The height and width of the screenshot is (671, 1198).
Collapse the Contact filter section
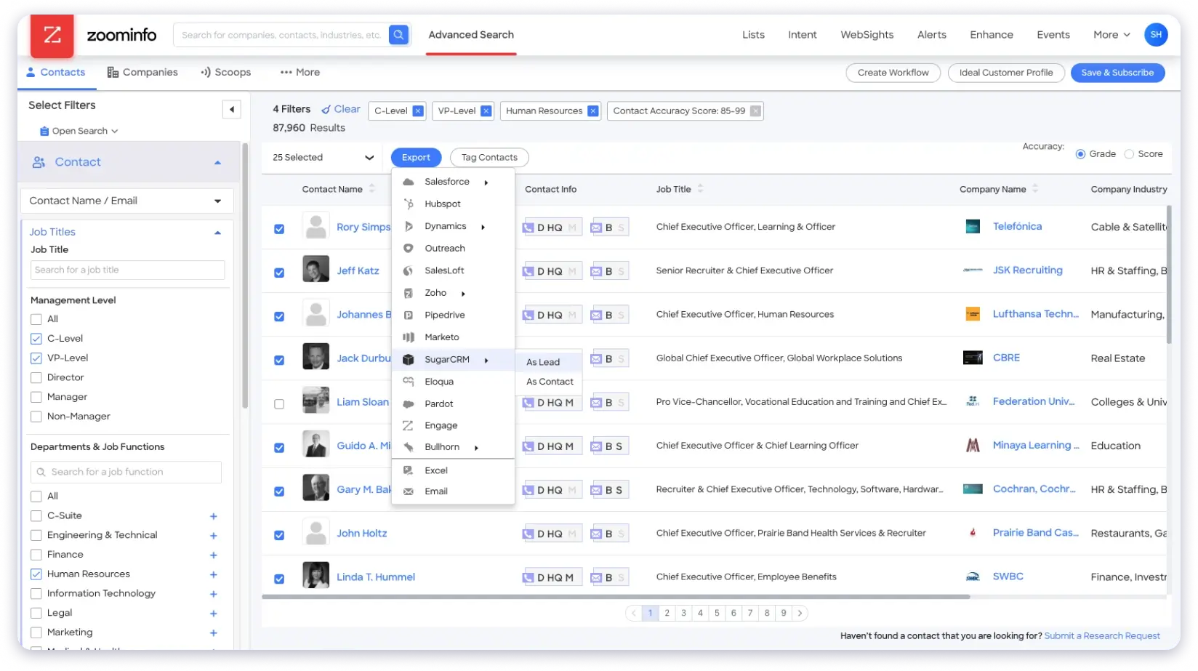point(217,163)
